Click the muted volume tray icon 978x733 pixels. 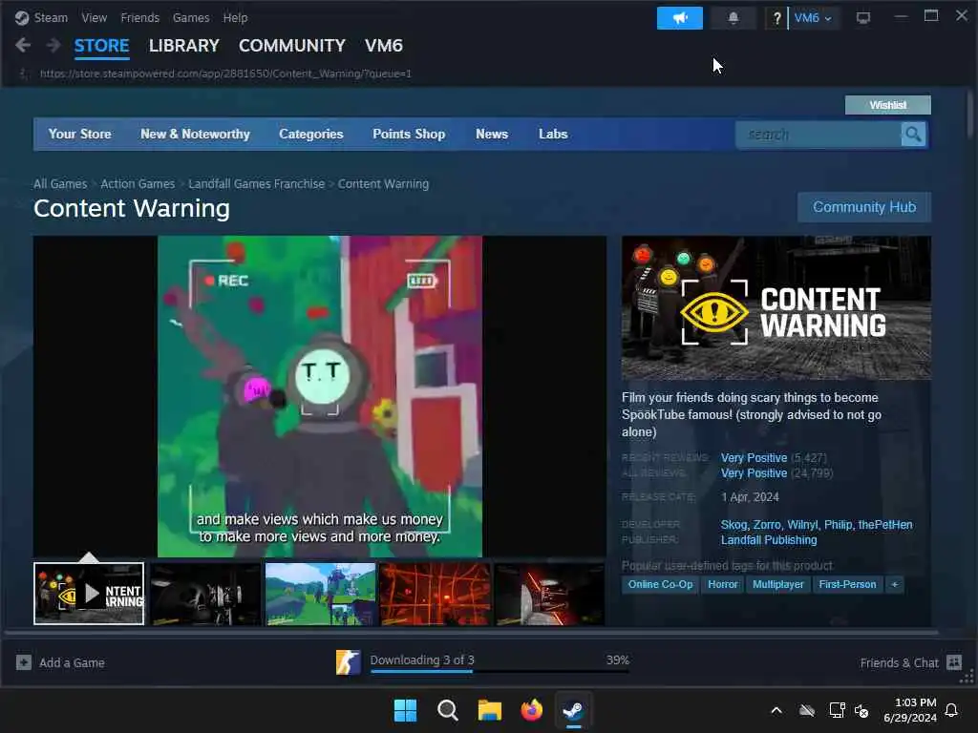862,710
